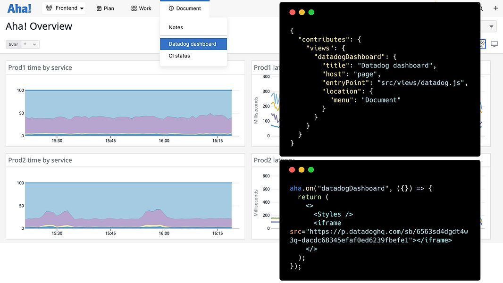This screenshot has height=283, width=503.
Task: Click the Work grid icon
Action: tap(134, 8)
